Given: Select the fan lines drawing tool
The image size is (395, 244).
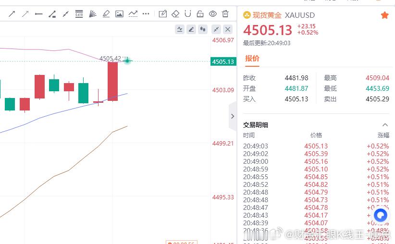Looking at the screenshot, I should click(x=93, y=14).
